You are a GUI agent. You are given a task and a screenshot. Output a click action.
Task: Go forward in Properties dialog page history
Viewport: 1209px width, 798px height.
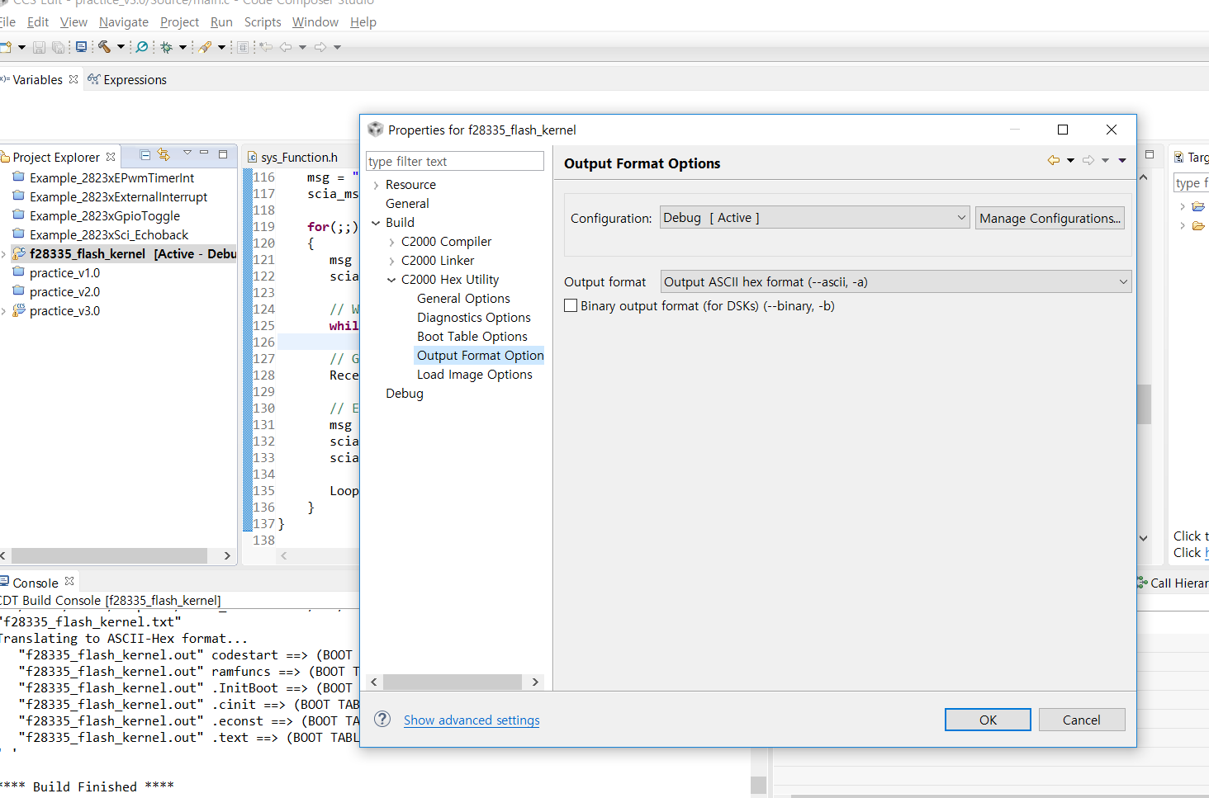click(1088, 160)
